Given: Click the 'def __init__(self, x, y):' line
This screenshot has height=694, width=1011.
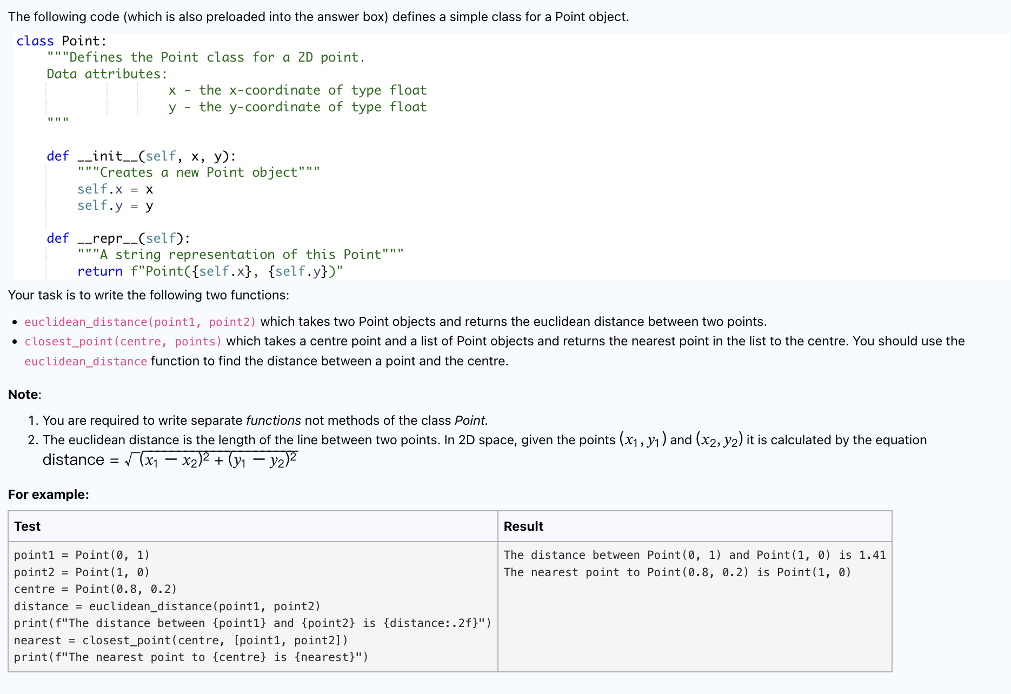Looking at the screenshot, I should pyautogui.click(x=141, y=156).
